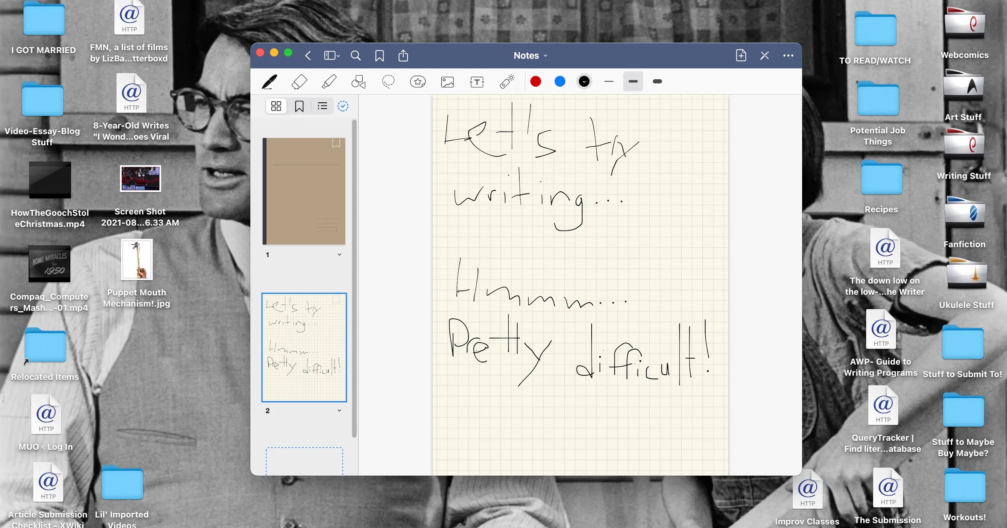The width and height of the screenshot is (1007, 528).
Task: Toggle the checkmark filter in the sidebar
Action: coord(343,106)
